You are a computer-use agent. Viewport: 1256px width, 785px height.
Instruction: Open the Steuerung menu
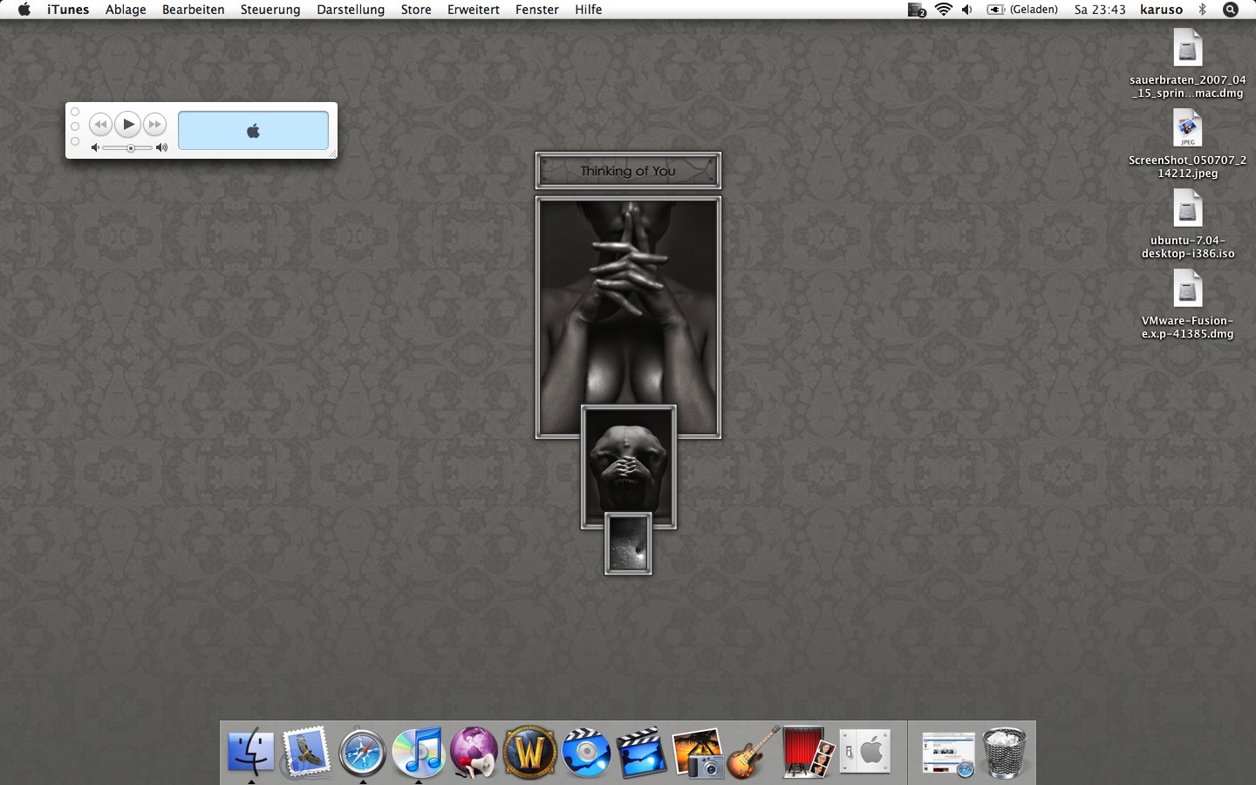(270, 10)
